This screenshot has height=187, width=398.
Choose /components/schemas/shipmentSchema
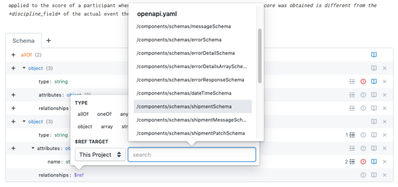pyautogui.click(x=193, y=106)
